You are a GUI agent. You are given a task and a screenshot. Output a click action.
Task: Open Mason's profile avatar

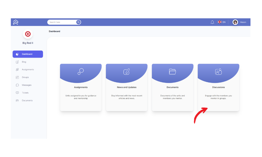coord(235,22)
